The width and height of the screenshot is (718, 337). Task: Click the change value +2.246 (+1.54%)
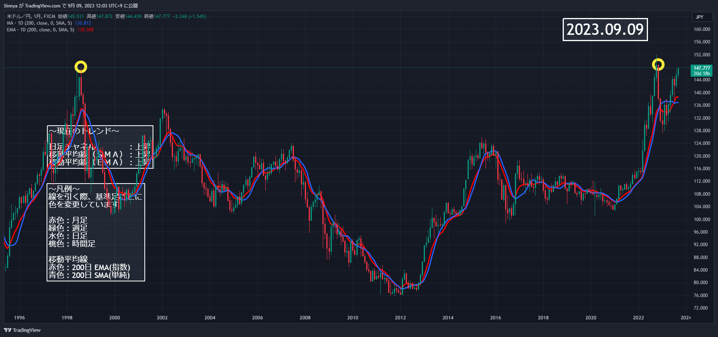189,16
